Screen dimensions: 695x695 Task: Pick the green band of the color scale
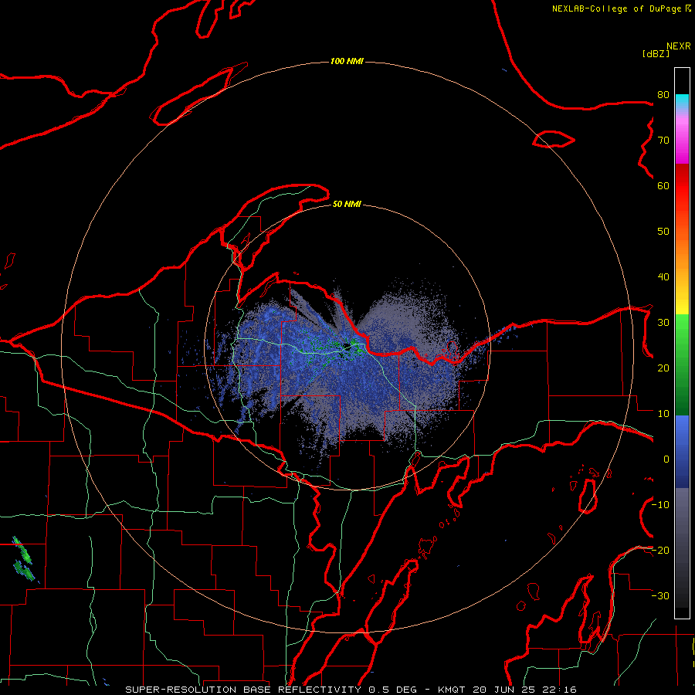(x=682, y=364)
